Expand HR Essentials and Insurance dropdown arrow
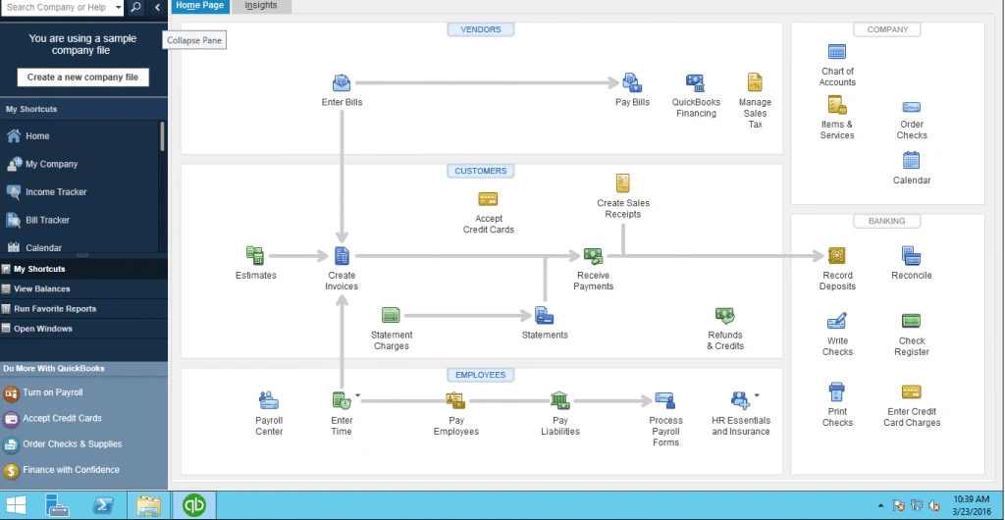 point(756,396)
